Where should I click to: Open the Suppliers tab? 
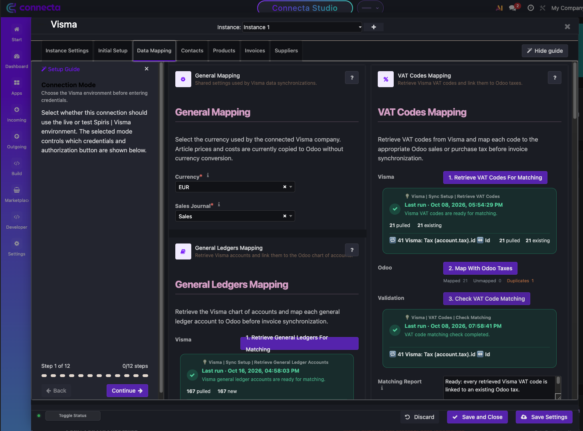click(286, 51)
